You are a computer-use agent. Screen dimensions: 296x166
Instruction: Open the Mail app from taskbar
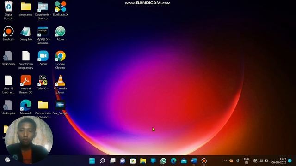click(x=184, y=161)
